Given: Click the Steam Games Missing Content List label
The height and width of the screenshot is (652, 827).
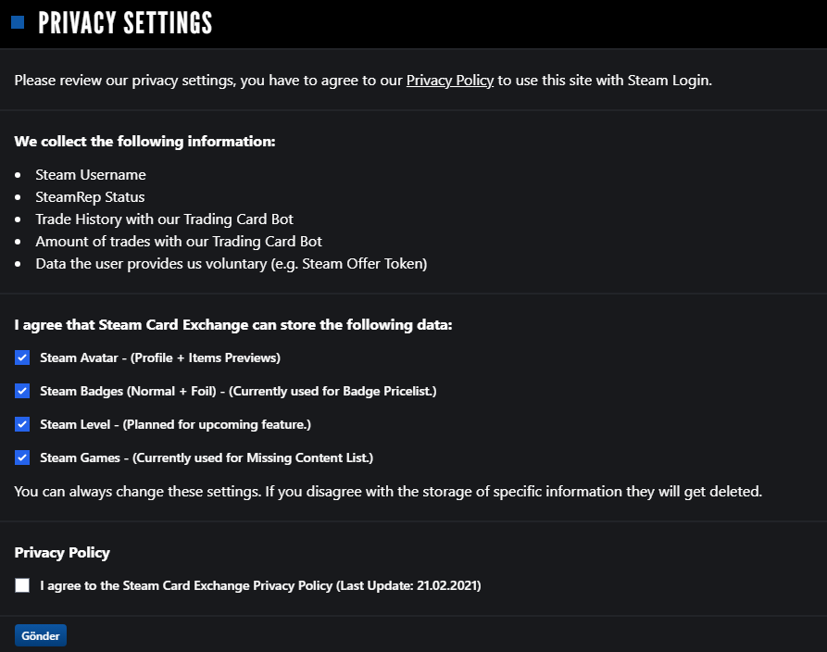Looking at the screenshot, I should 207,458.
